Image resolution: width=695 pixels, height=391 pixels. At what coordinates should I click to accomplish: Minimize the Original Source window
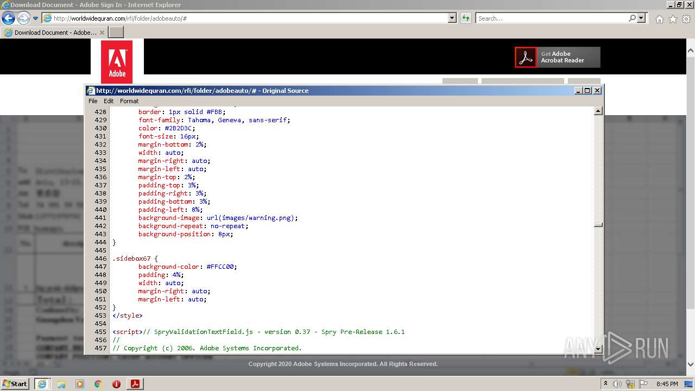pos(578,91)
